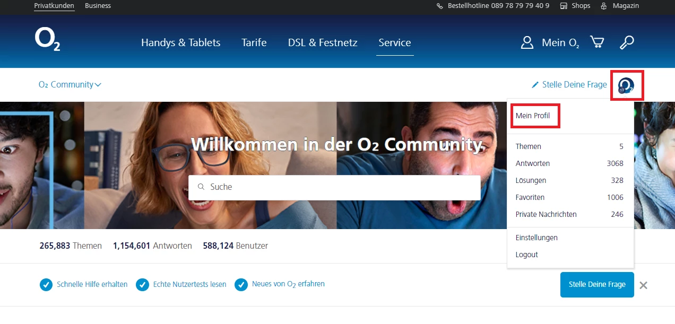Click the 1006 count beside Favoriten

coord(615,197)
